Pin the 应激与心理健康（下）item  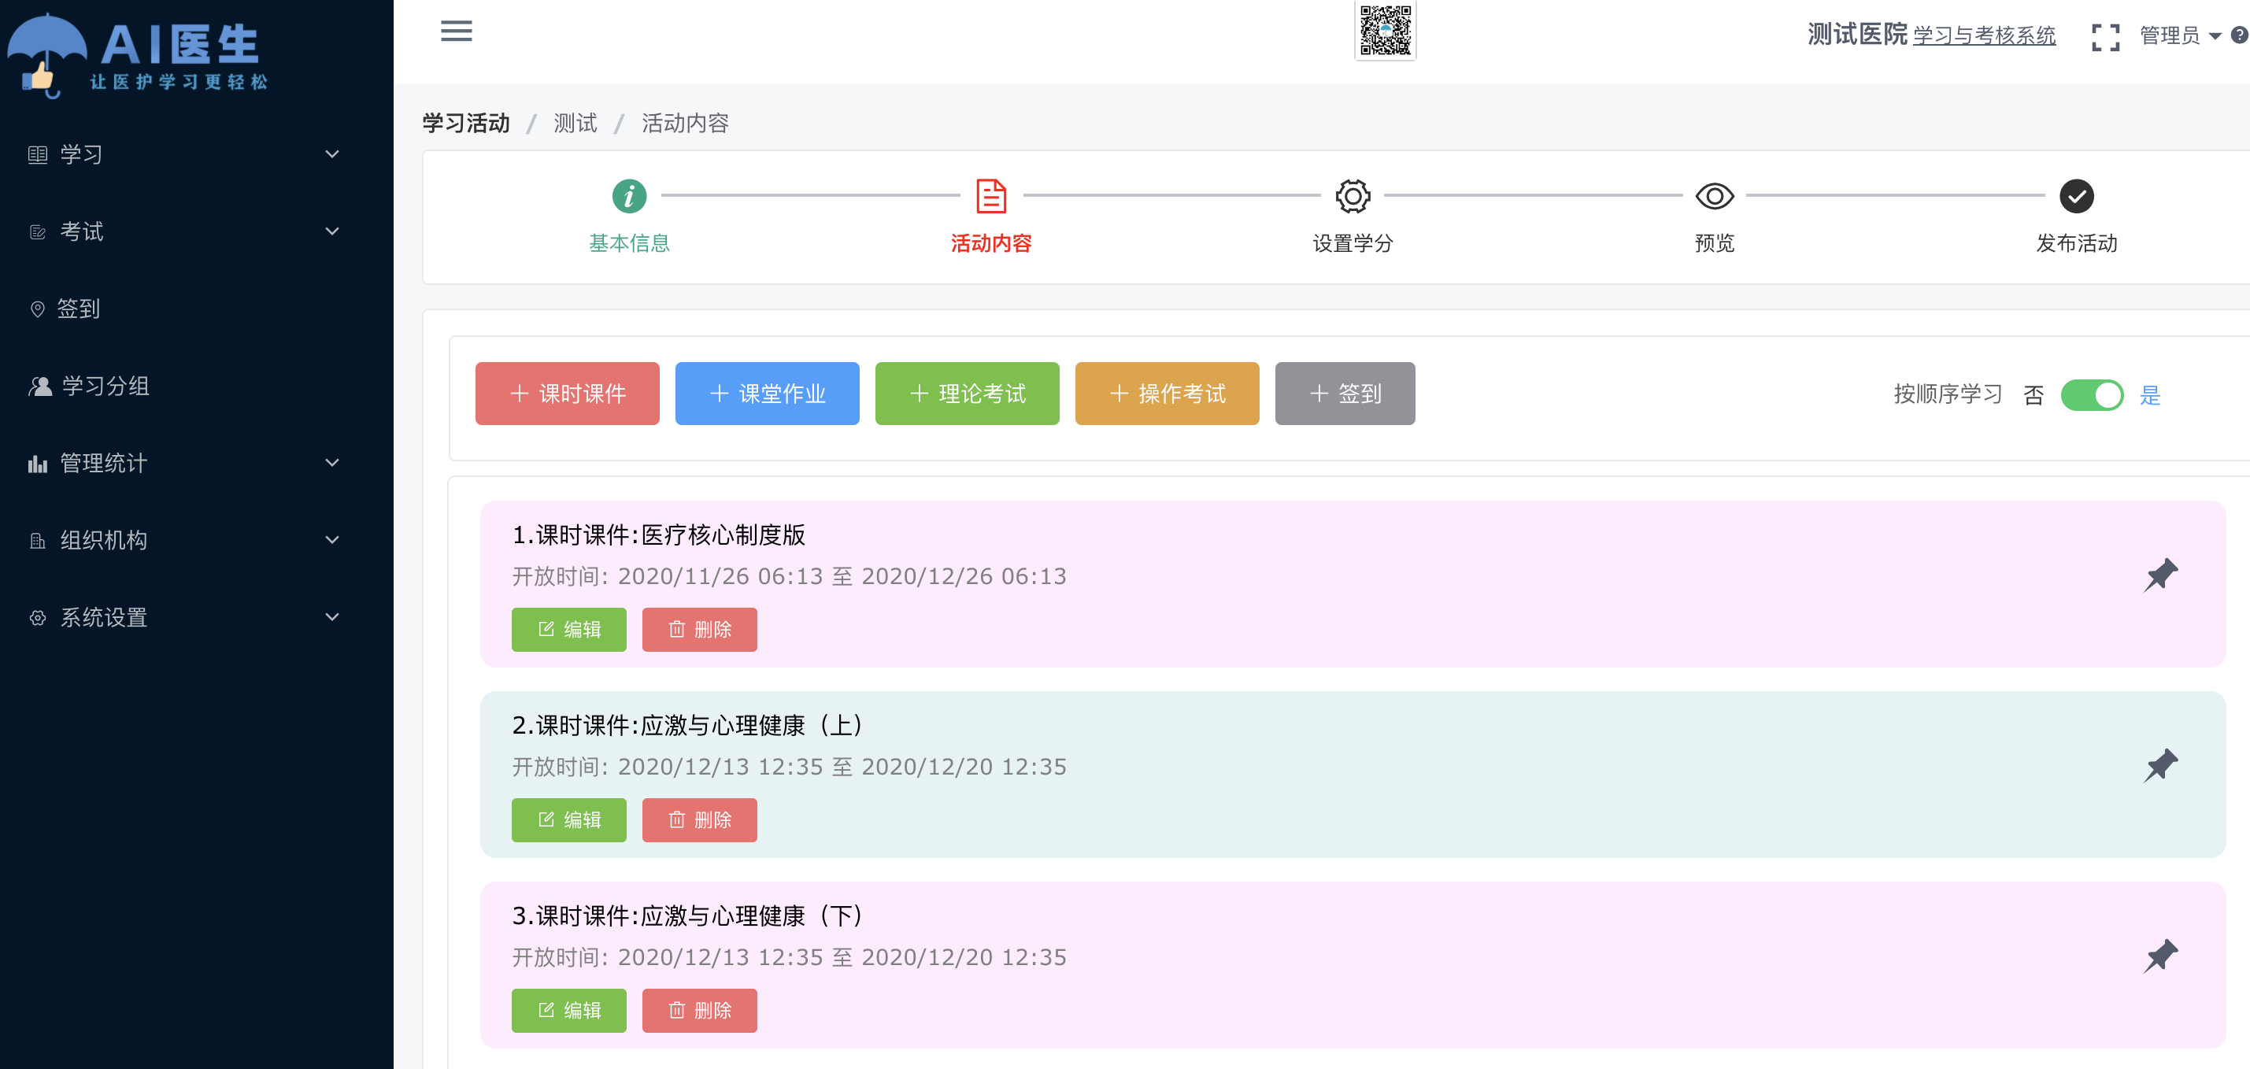click(2161, 956)
